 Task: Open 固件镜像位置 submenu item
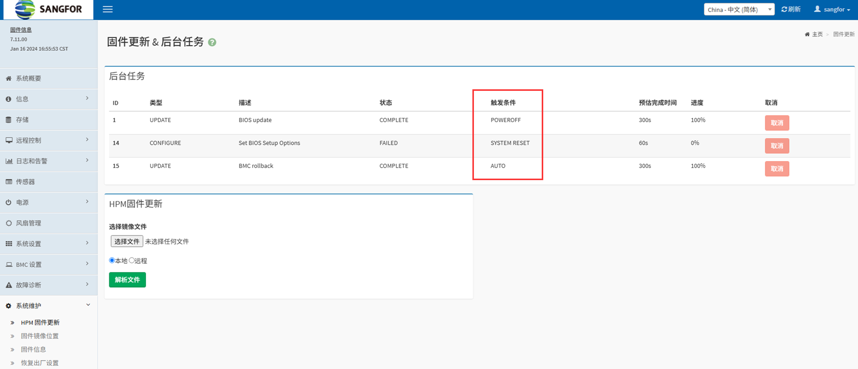[x=40, y=336]
